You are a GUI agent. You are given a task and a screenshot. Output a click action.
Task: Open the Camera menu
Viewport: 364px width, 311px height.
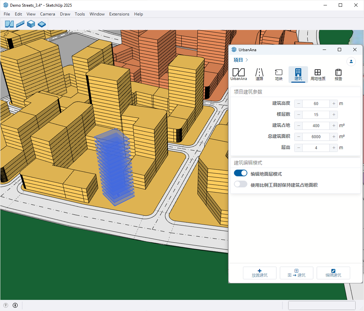[48, 14]
